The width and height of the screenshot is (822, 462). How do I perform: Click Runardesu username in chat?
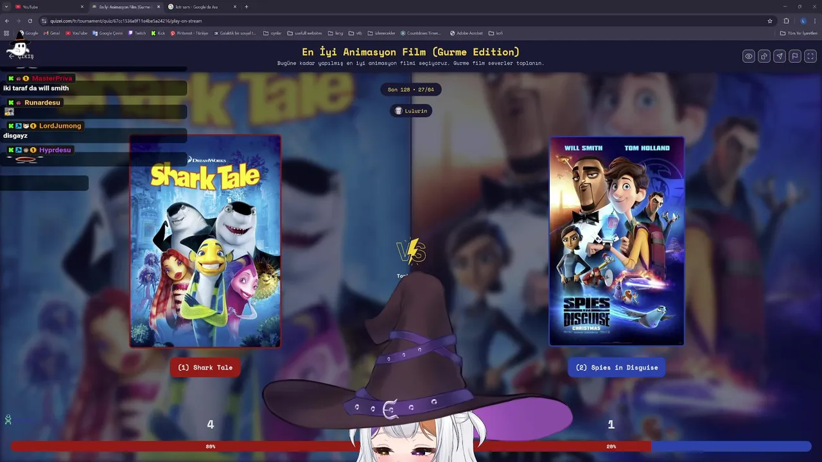click(x=42, y=103)
